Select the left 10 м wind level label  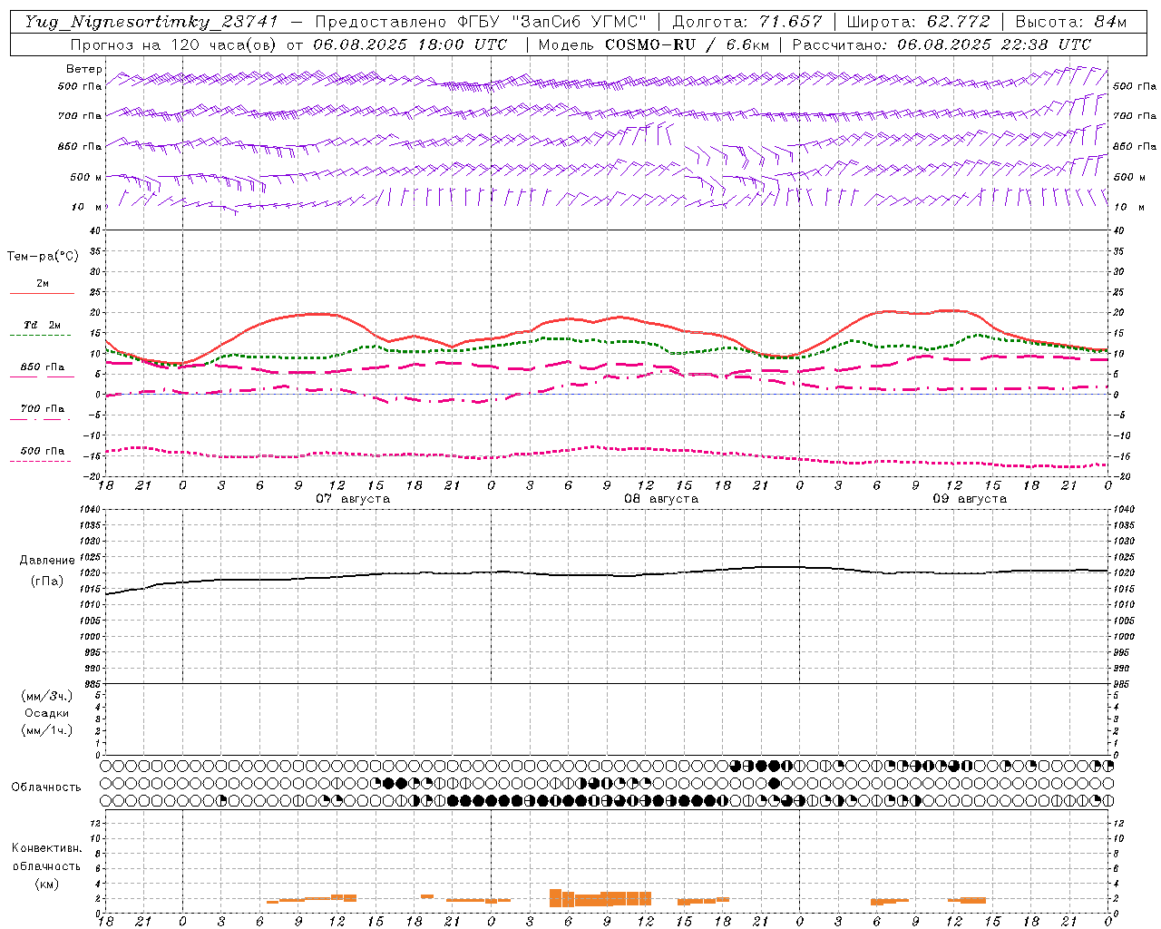(87, 207)
